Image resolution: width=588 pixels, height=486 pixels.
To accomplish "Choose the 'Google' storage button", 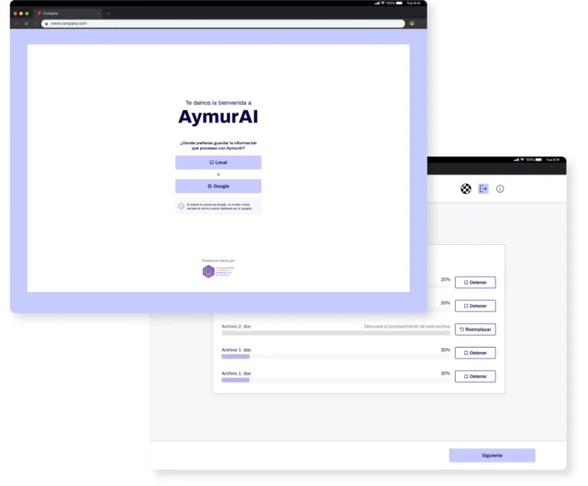I will 218,186.
